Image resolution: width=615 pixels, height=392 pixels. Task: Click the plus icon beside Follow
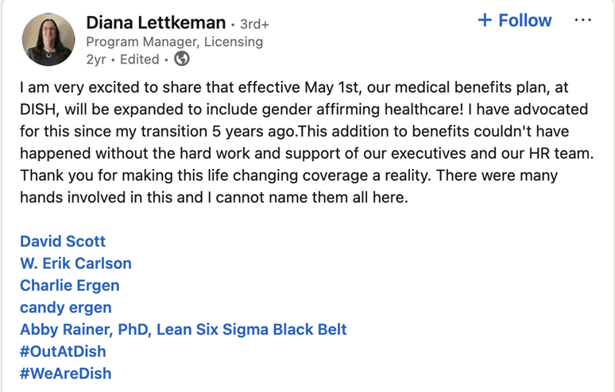pyautogui.click(x=485, y=21)
